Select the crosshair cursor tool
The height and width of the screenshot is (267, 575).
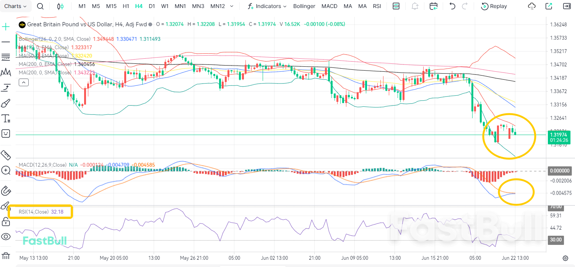[6, 27]
